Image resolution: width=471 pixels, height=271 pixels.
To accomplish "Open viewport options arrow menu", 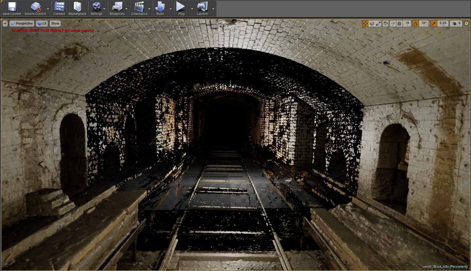I will coord(5,24).
